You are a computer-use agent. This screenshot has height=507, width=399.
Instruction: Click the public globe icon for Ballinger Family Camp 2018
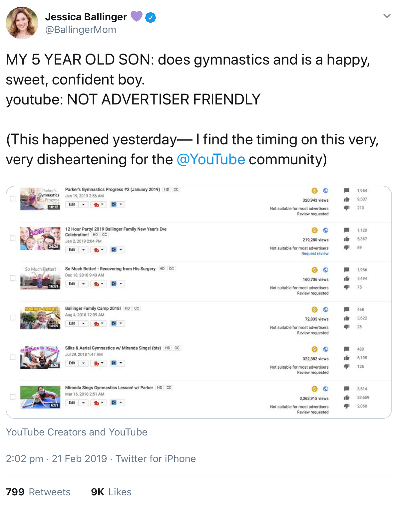coord(326,309)
